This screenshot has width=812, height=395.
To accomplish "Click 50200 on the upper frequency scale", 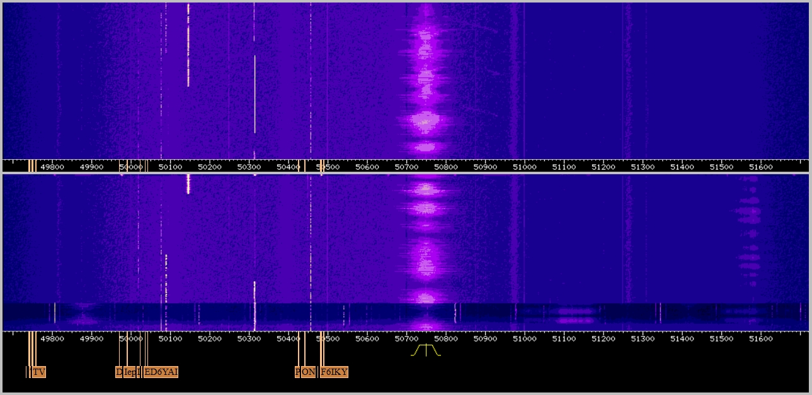I will tap(210, 167).
